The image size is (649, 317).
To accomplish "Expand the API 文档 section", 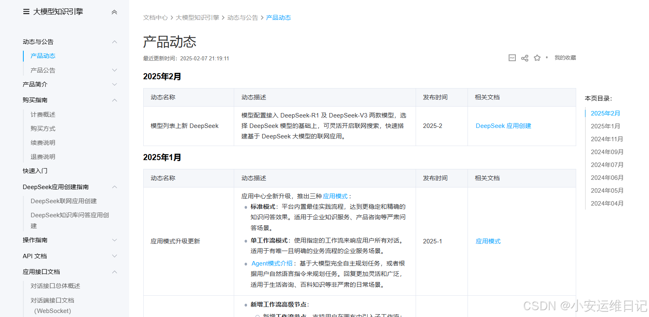I will (114, 256).
